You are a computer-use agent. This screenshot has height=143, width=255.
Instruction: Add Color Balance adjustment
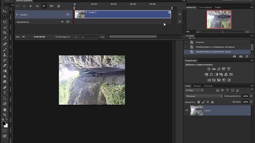point(211,75)
